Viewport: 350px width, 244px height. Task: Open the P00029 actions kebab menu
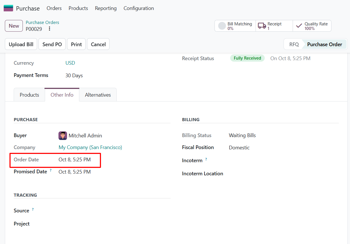49,29
